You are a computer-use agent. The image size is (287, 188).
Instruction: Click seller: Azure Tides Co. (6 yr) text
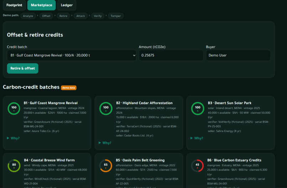click(41, 131)
